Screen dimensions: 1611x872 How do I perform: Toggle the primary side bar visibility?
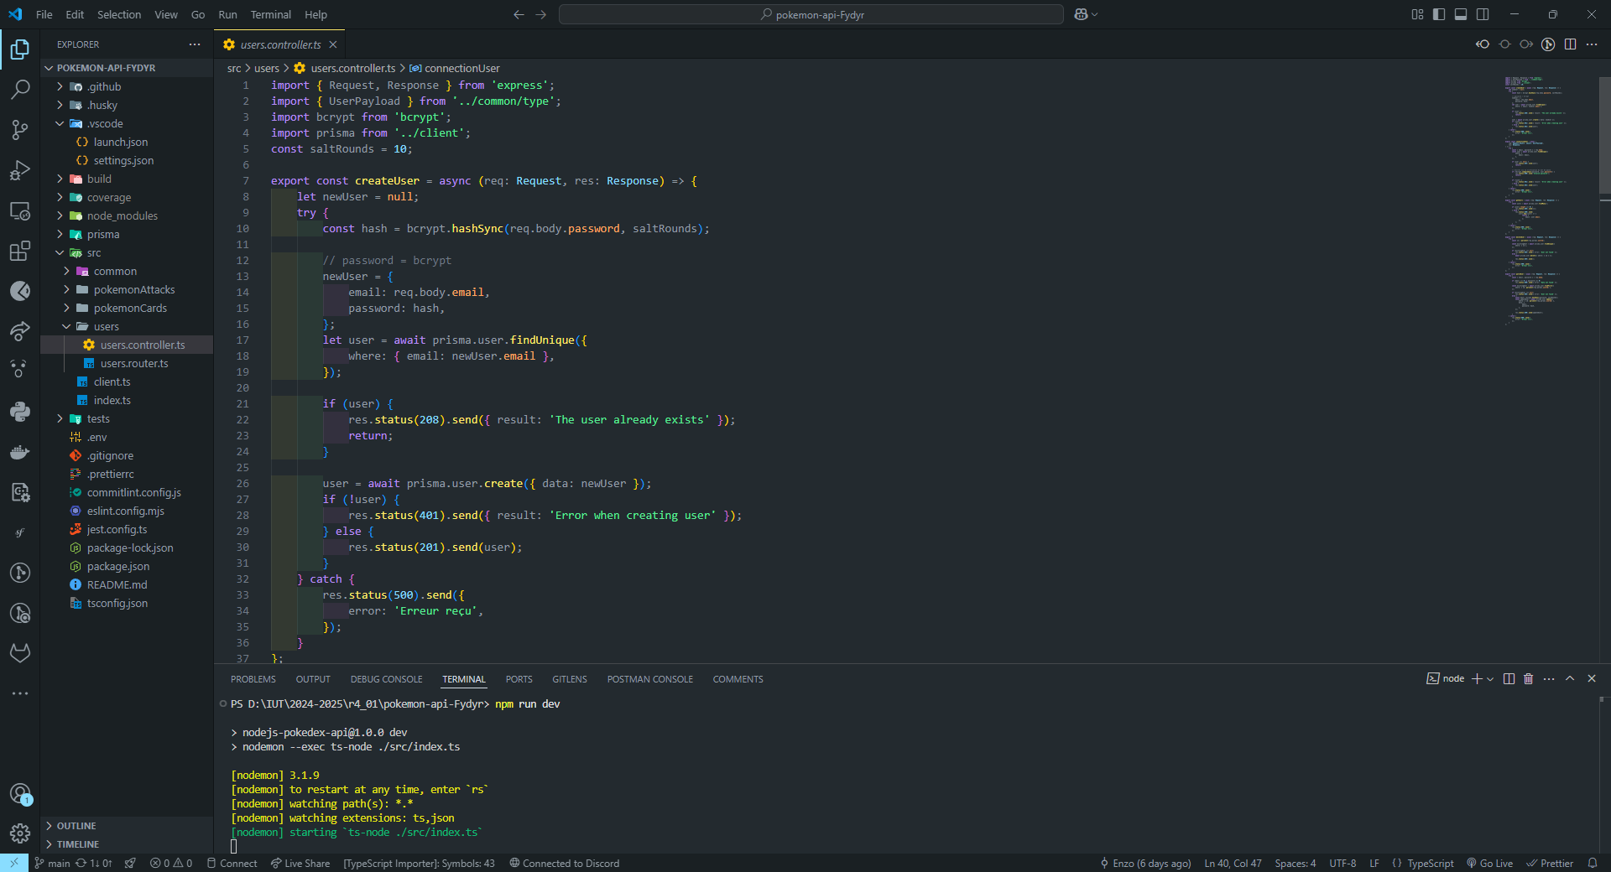coord(1439,14)
